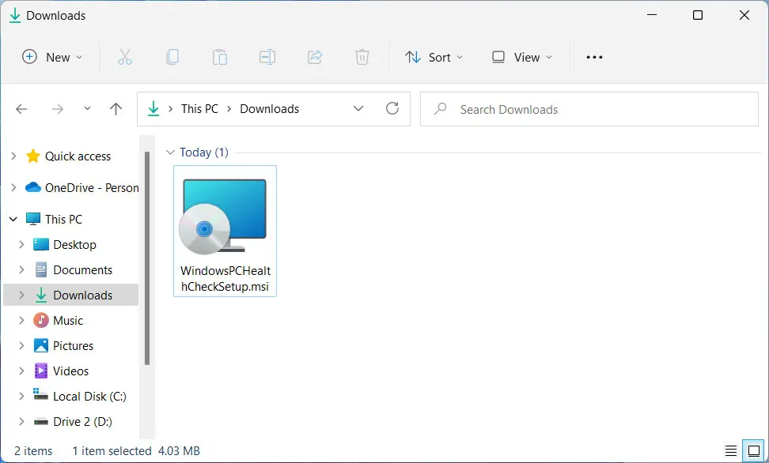Image resolution: width=769 pixels, height=463 pixels.
Task: Open the See more three-dots menu
Action: coord(594,58)
